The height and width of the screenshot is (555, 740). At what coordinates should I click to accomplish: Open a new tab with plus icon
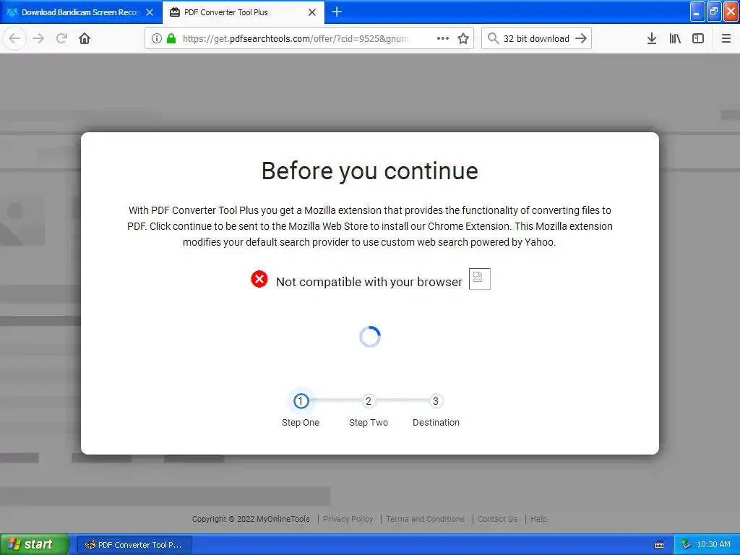click(x=337, y=12)
